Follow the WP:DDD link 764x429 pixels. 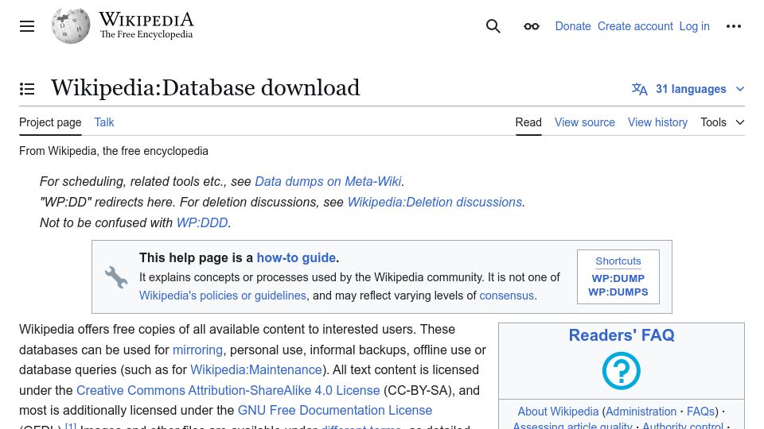pos(202,222)
